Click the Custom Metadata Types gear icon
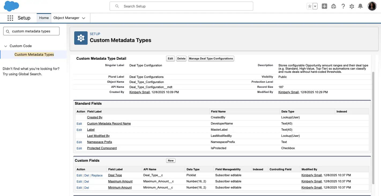381x196 pixels. (81, 38)
